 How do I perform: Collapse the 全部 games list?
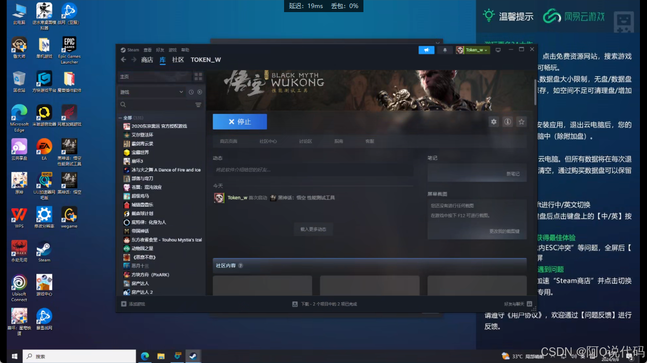120,117
